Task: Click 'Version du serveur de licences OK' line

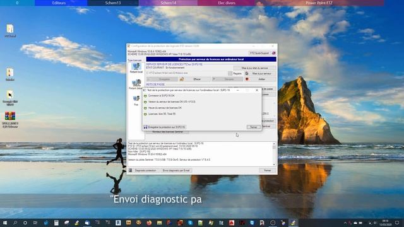Action: click(172, 102)
